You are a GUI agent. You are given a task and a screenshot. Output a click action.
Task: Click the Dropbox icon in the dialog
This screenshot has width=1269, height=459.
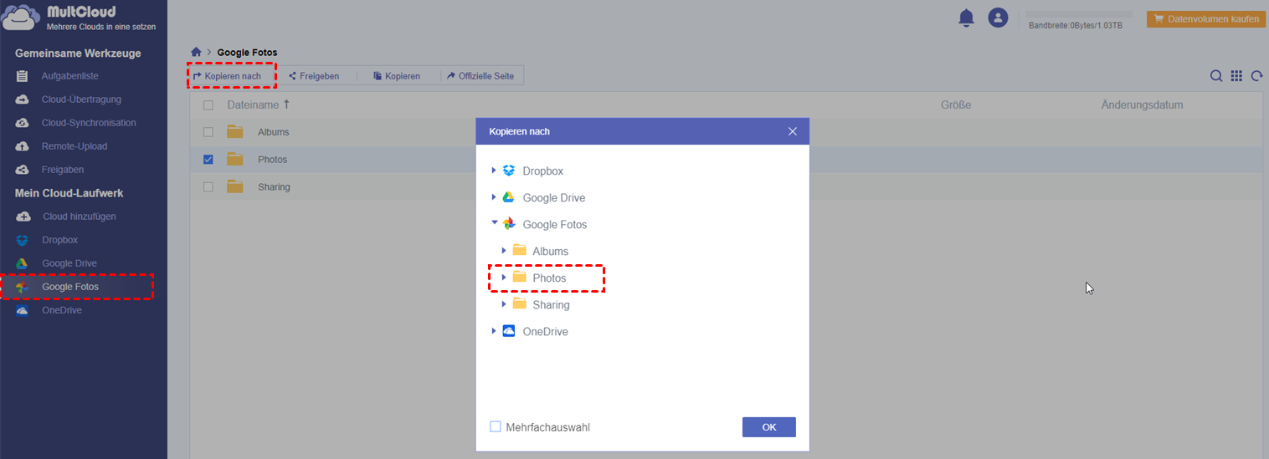[508, 171]
